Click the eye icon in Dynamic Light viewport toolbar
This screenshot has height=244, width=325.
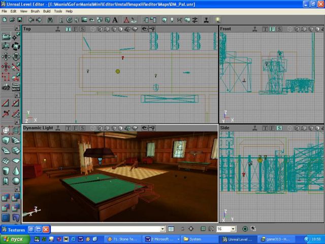tap(145, 128)
